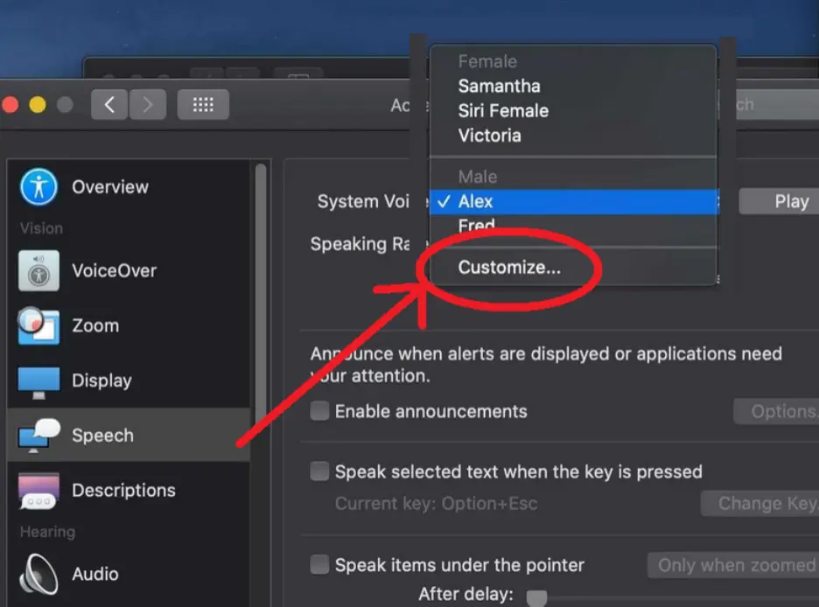Close the window with red button

click(10, 105)
